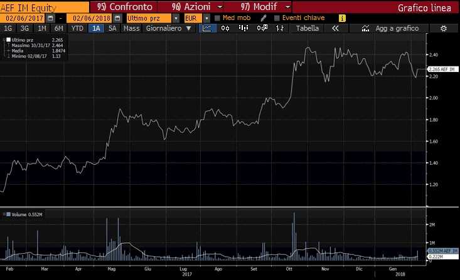Screen dimensions: 460x280
Task: Enable the Eventi chiave checkbox
Action: [277, 18]
